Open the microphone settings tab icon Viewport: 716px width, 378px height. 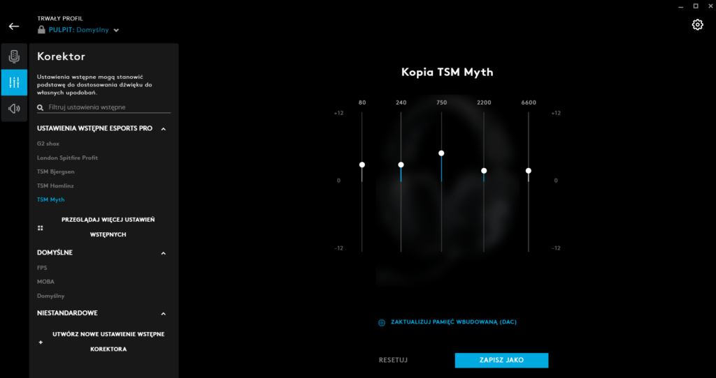click(14, 56)
